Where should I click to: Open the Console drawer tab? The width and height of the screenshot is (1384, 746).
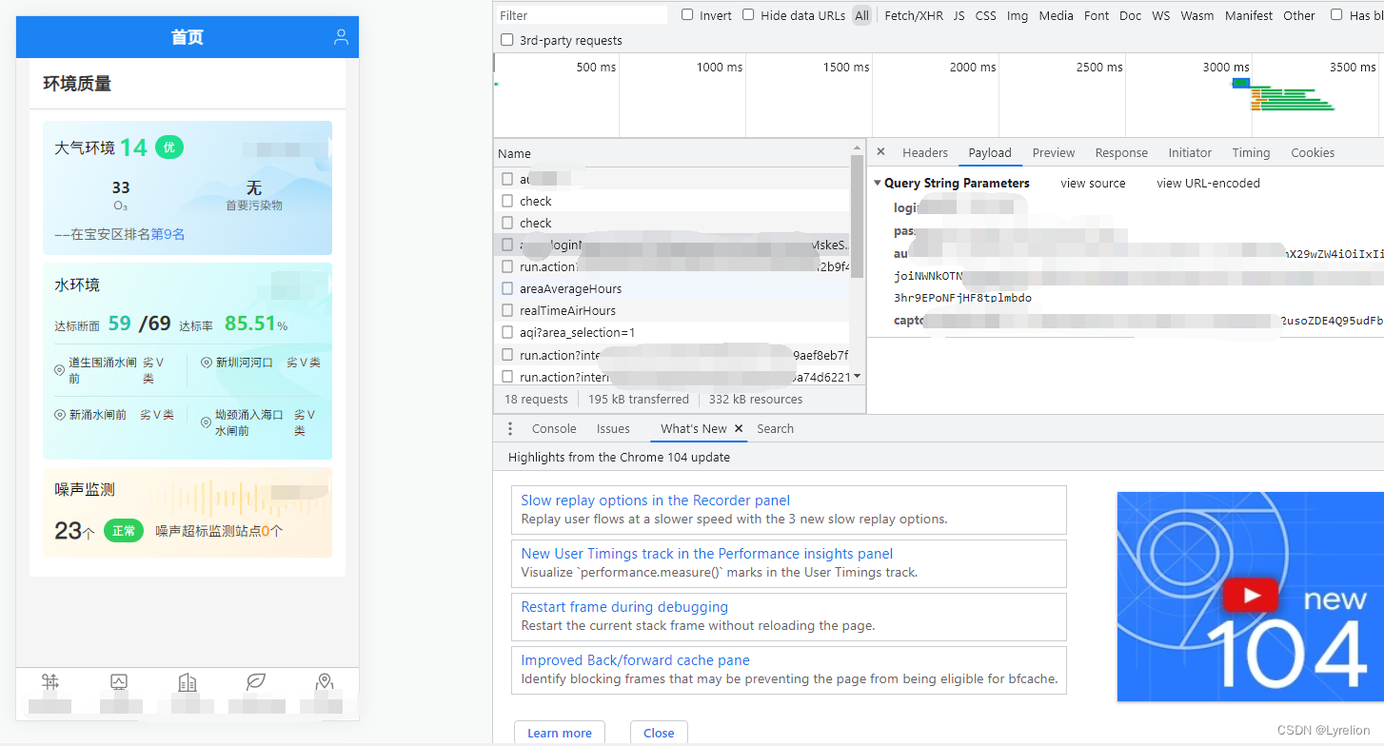[554, 429]
